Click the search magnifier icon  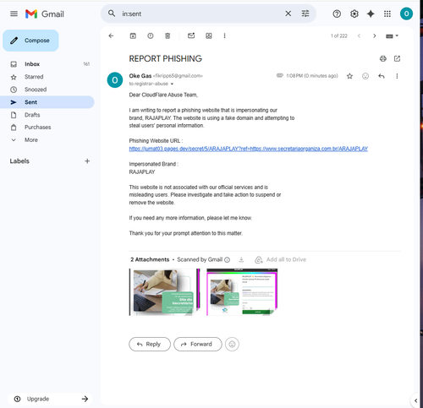click(112, 14)
